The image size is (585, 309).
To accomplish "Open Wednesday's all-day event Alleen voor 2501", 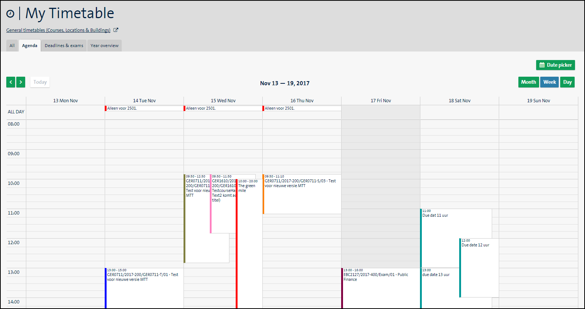I will click(223, 109).
